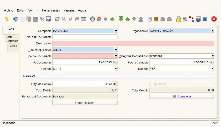Click the Copia Detalles button
The image size is (221, 127).
[x=85, y=103]
